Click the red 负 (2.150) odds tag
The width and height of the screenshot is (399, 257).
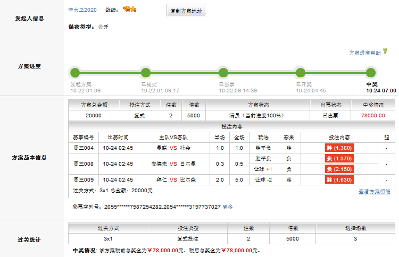point(339,169)
